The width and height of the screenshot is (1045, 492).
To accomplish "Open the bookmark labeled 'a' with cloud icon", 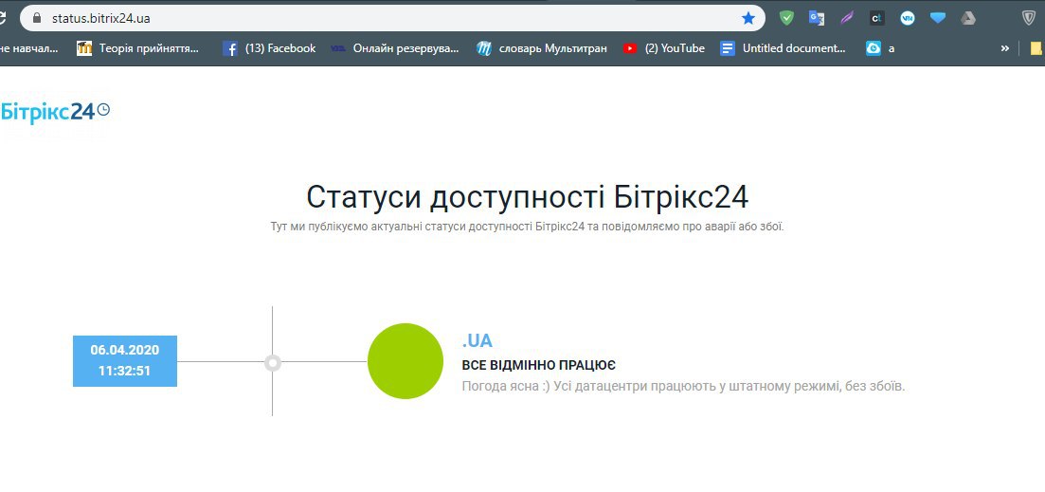I will 880,48.
